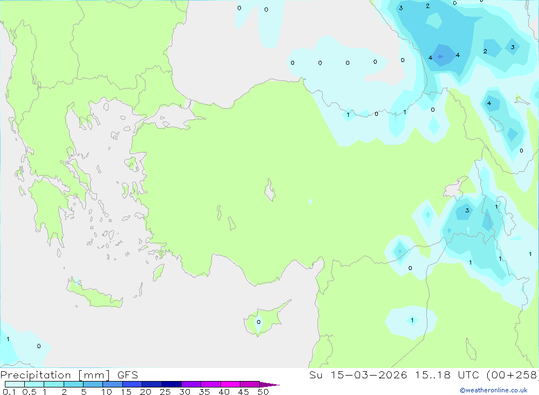Click the 5 to 10 mm legend swatch
The image size is (539, 395).
(93, 384)
